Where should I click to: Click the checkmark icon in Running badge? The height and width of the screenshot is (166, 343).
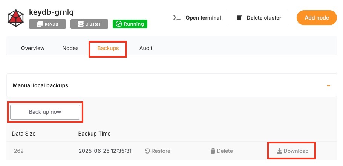(119, 24)
